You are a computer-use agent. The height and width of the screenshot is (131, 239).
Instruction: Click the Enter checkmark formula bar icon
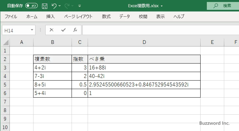[63, 30]
